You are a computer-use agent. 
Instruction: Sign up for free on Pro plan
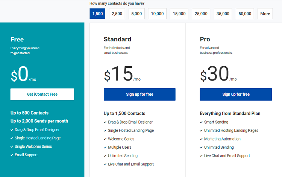coord(236,95)
